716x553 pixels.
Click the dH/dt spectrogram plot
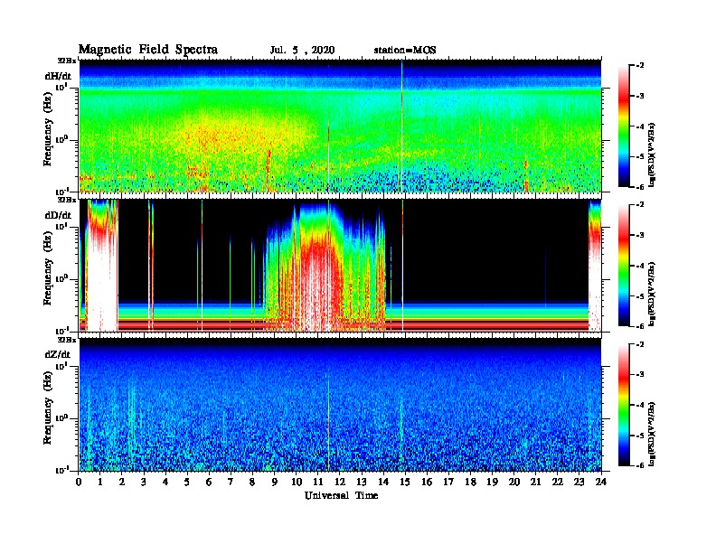pos(340,126)
